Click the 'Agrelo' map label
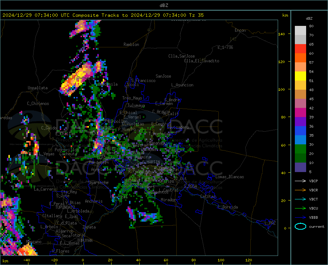 pyautogui.click(x=98, y=169)
